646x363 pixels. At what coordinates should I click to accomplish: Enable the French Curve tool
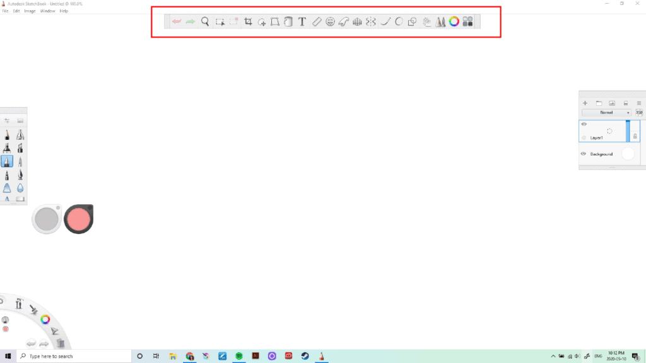tap(344, 21)
